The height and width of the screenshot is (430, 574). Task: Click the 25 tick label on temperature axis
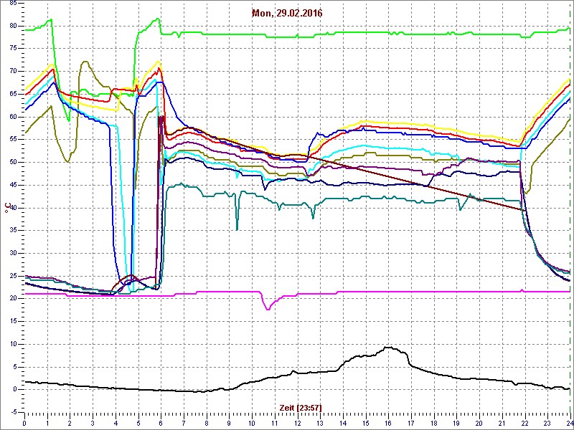(x=12, y=277)
